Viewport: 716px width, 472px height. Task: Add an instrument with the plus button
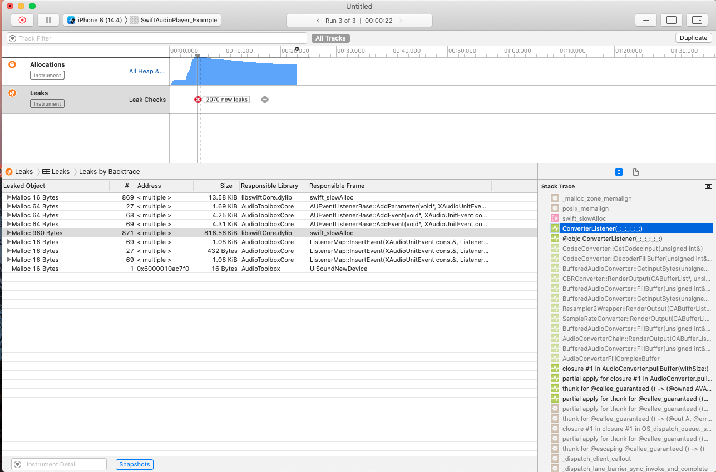(646, 20)
